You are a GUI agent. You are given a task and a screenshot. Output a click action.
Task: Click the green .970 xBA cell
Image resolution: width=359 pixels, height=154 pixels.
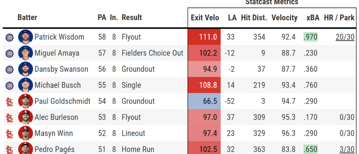(x=311, y=37)
